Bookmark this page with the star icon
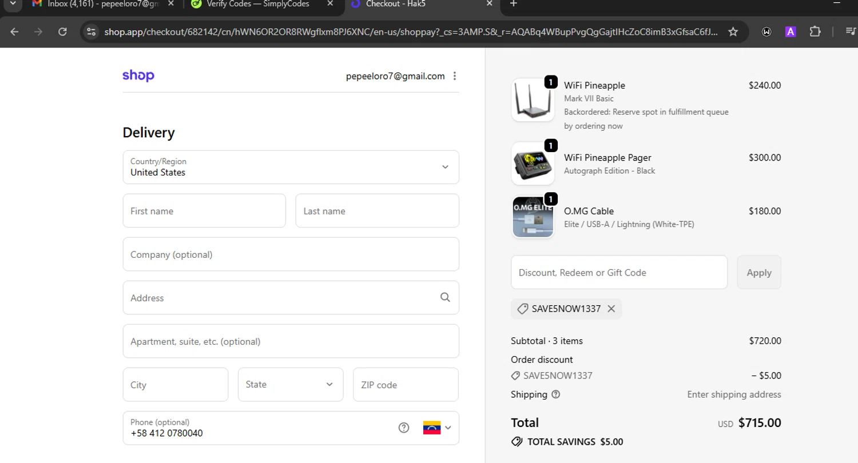Image resolution: width=858 pixels, height=463 pixels. click(x=733, y=32)
